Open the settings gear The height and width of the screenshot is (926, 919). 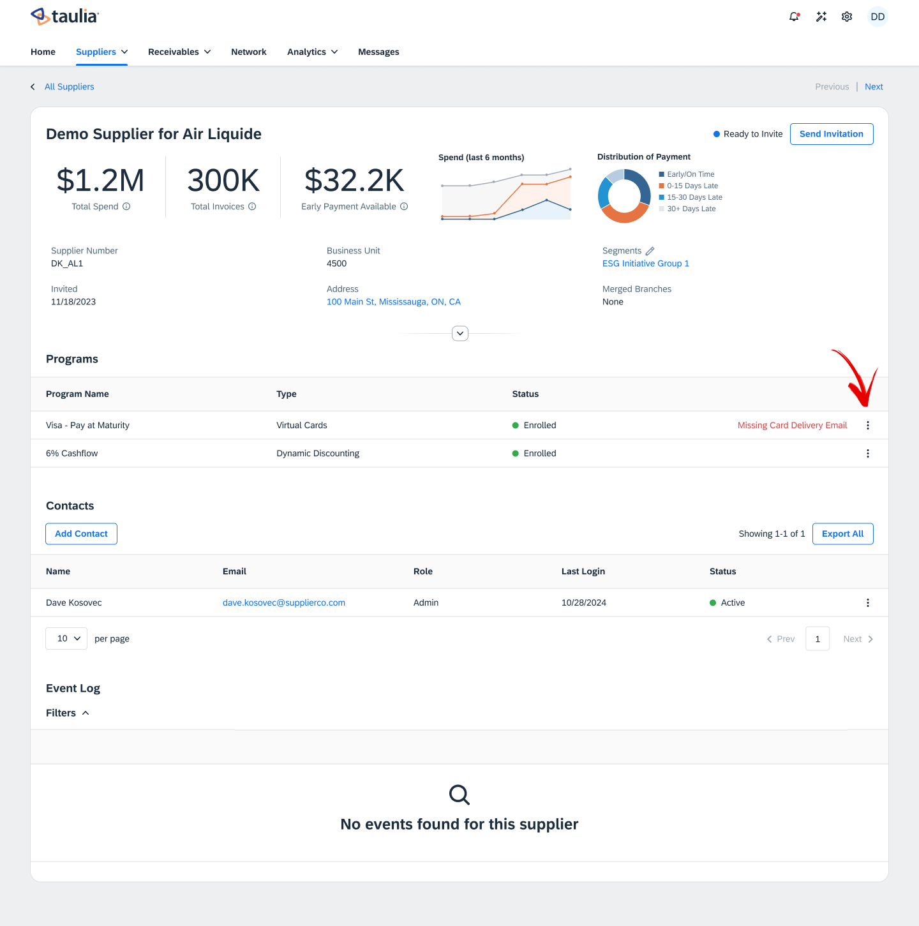[847, 17]
